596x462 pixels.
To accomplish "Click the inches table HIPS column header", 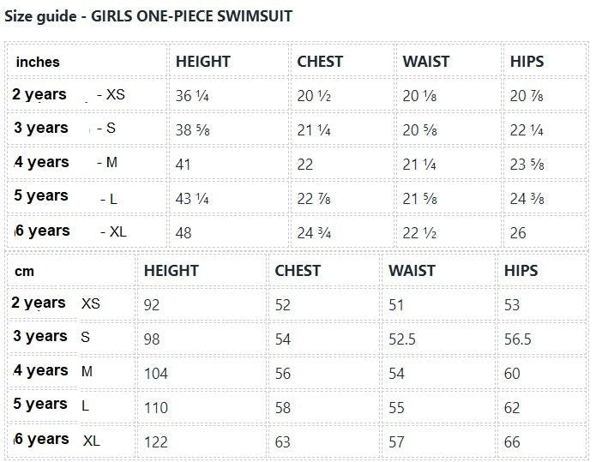I will point(527,62).
